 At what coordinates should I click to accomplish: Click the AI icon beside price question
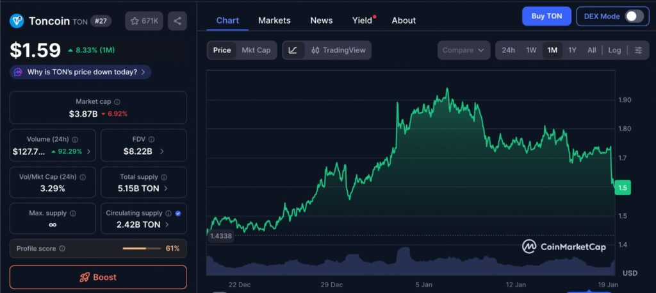tap(18, 72)
